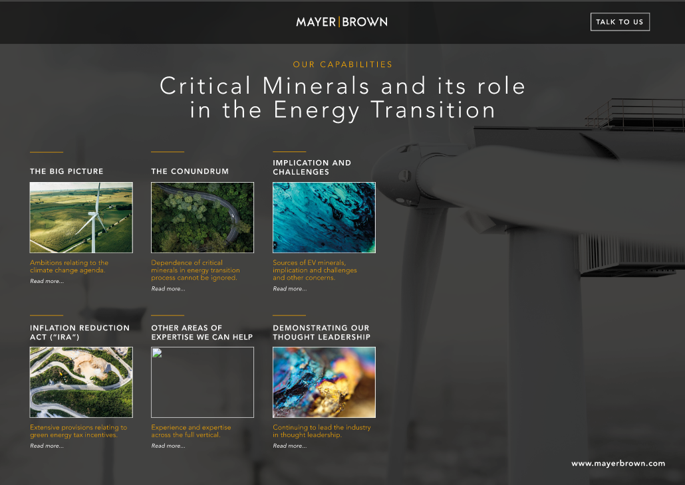Viewport: 685px width, 485px height.
Task: Open the aerial quarry roads thumbnail
Action: pos(81,382)
